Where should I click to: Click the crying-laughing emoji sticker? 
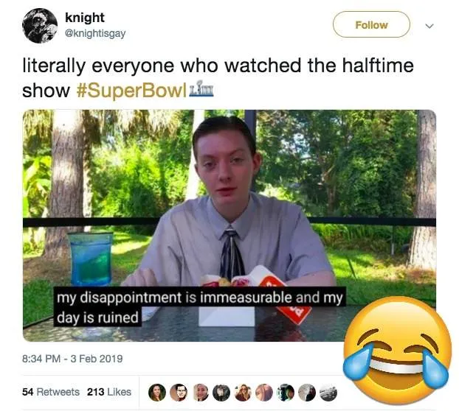pos(397,351)
